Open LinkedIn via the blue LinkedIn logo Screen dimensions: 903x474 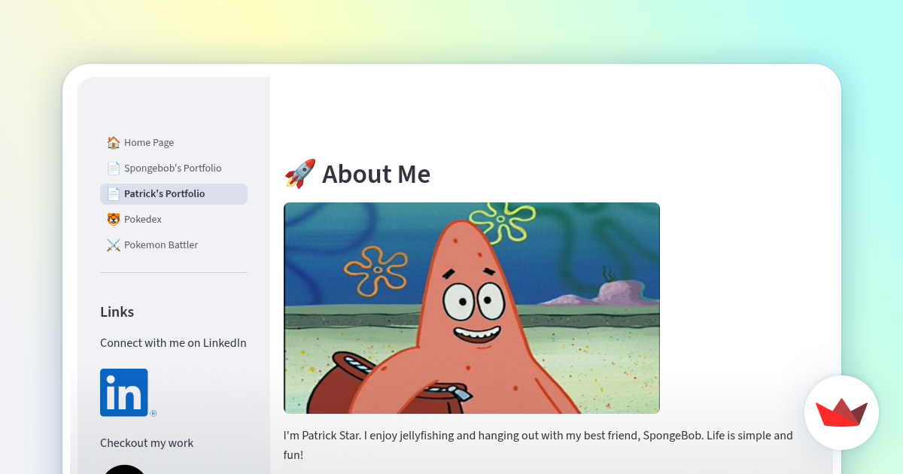[124, 392]
